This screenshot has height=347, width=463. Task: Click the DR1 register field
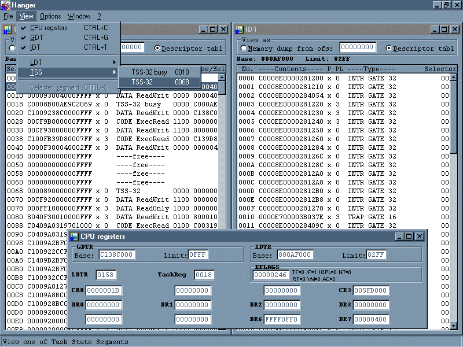[193, 305]
